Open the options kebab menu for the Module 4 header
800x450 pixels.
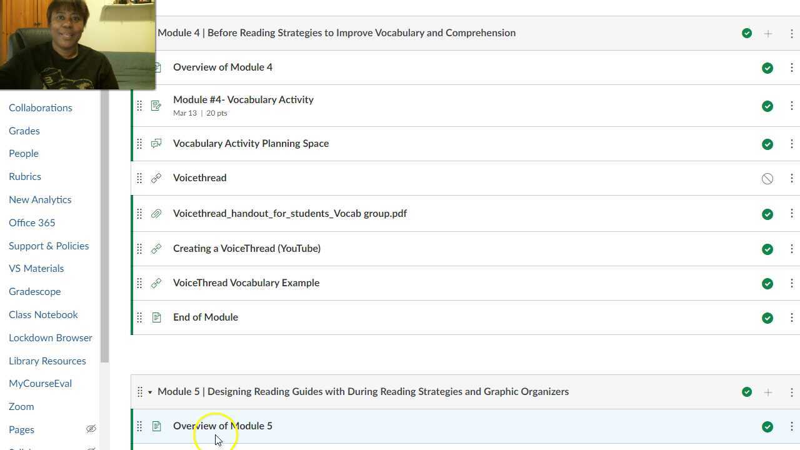(792, 33)
